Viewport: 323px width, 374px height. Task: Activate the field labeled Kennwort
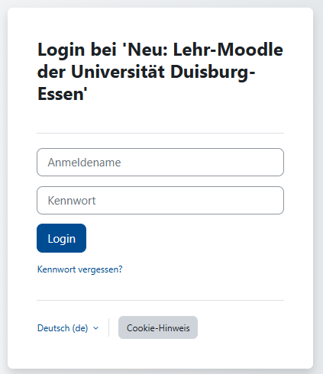click(x=160, y=201)
